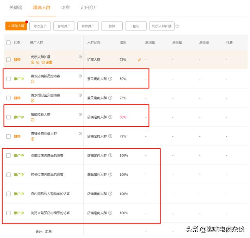Click play icon under 店铺长期价值人群
The image size is (250, 238).
pos(33,139)
